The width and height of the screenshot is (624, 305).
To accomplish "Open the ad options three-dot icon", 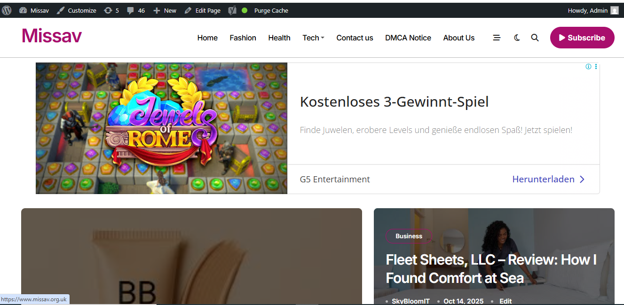I will click(596, 67).
